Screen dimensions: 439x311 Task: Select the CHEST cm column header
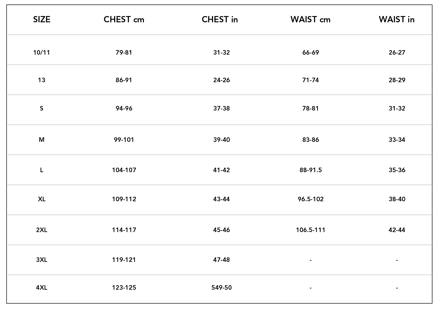pyautogui.click(x=124, y=20)
